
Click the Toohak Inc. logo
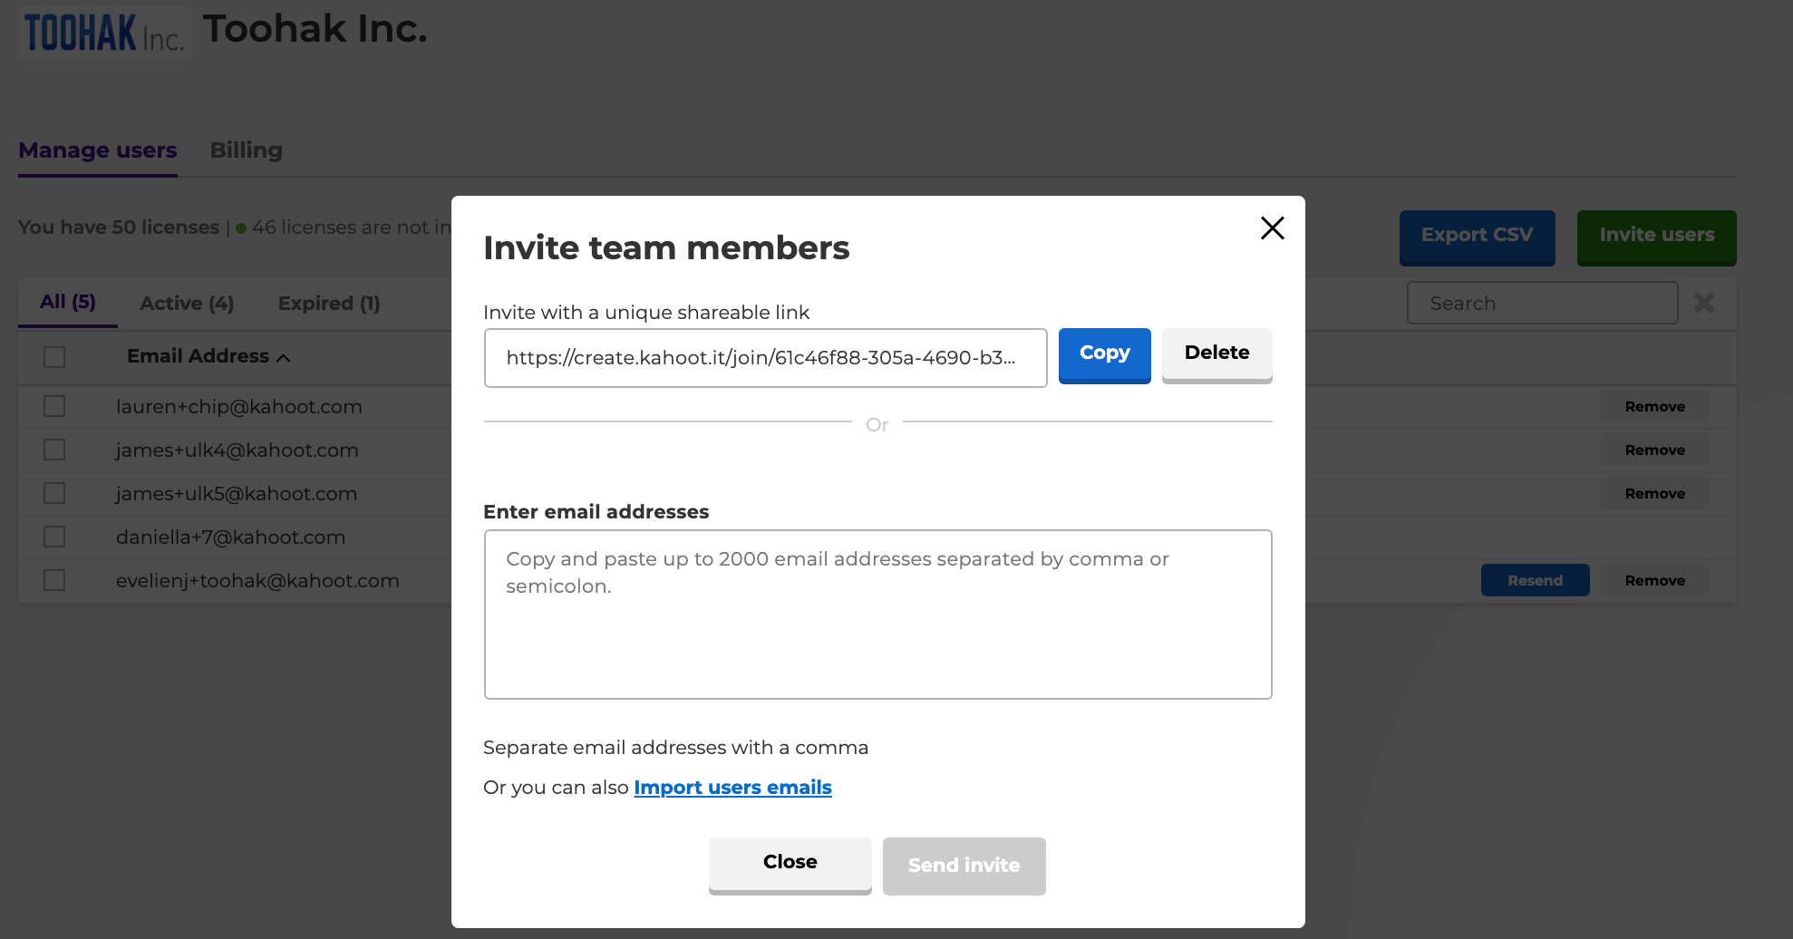pyautogui.click(x=105, y=33)
